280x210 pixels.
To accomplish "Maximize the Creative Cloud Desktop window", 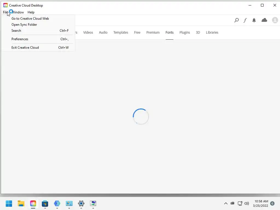I will 262,5.
